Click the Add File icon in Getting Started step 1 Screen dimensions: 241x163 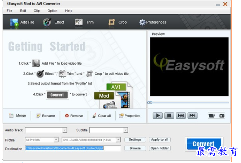(36, 63)
